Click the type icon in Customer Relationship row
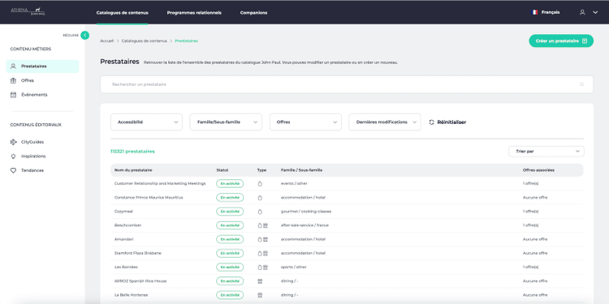Viewport: 609px width, 304px height. tap(260, 184)
